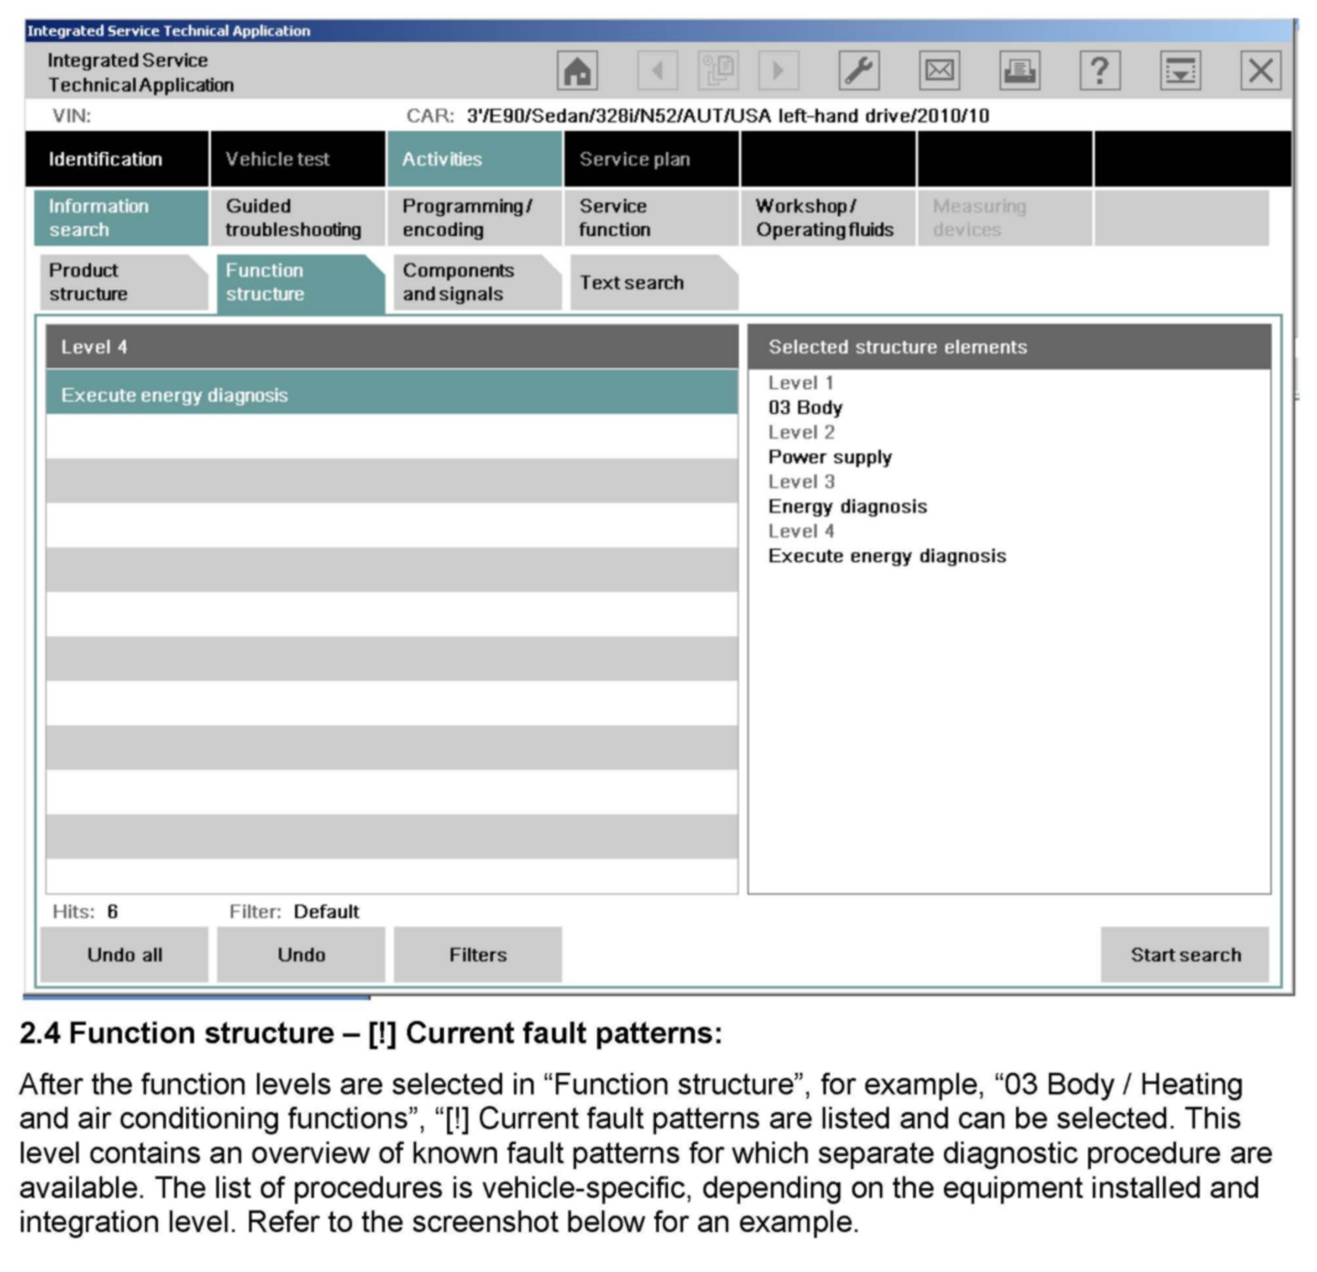
Task: Open Programming / encoding submenu
Action: click(474, 218)
